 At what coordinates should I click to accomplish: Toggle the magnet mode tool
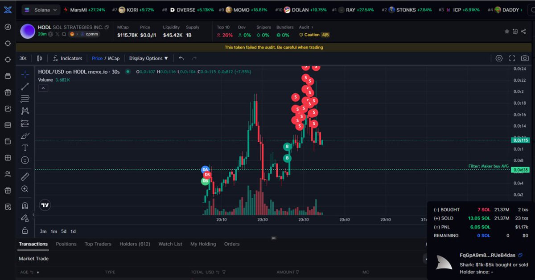[x=25, y=206]
